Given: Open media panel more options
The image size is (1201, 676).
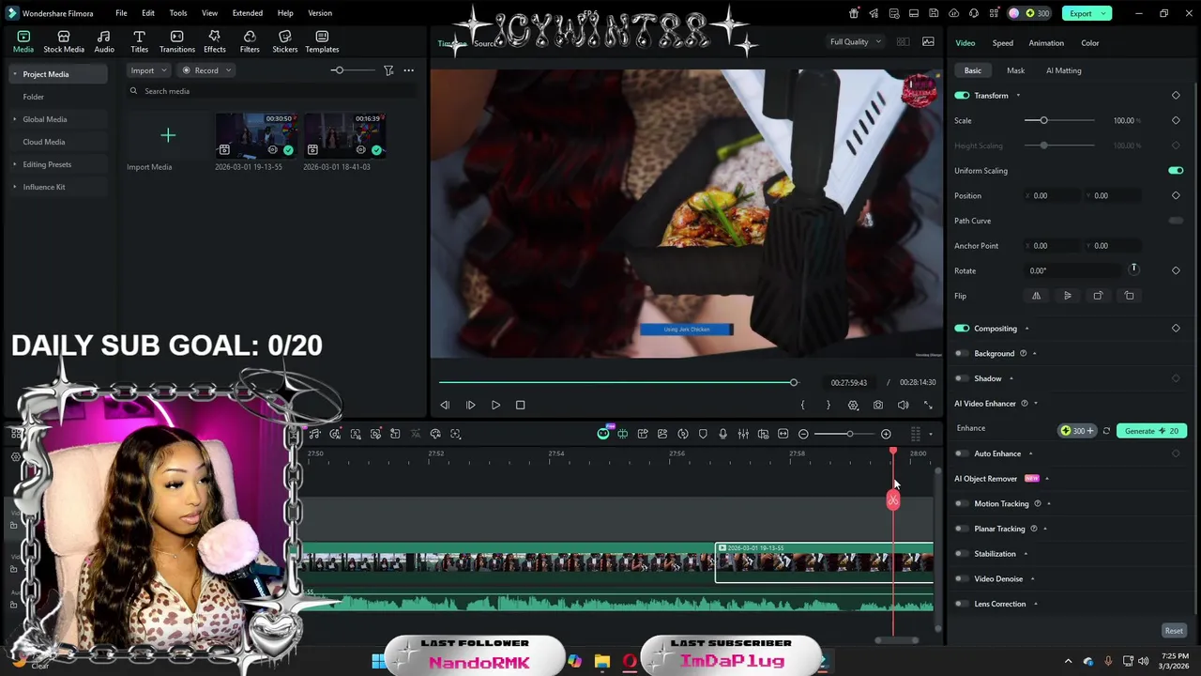Looking at the screenshot, I should click(x=408, y=70).
